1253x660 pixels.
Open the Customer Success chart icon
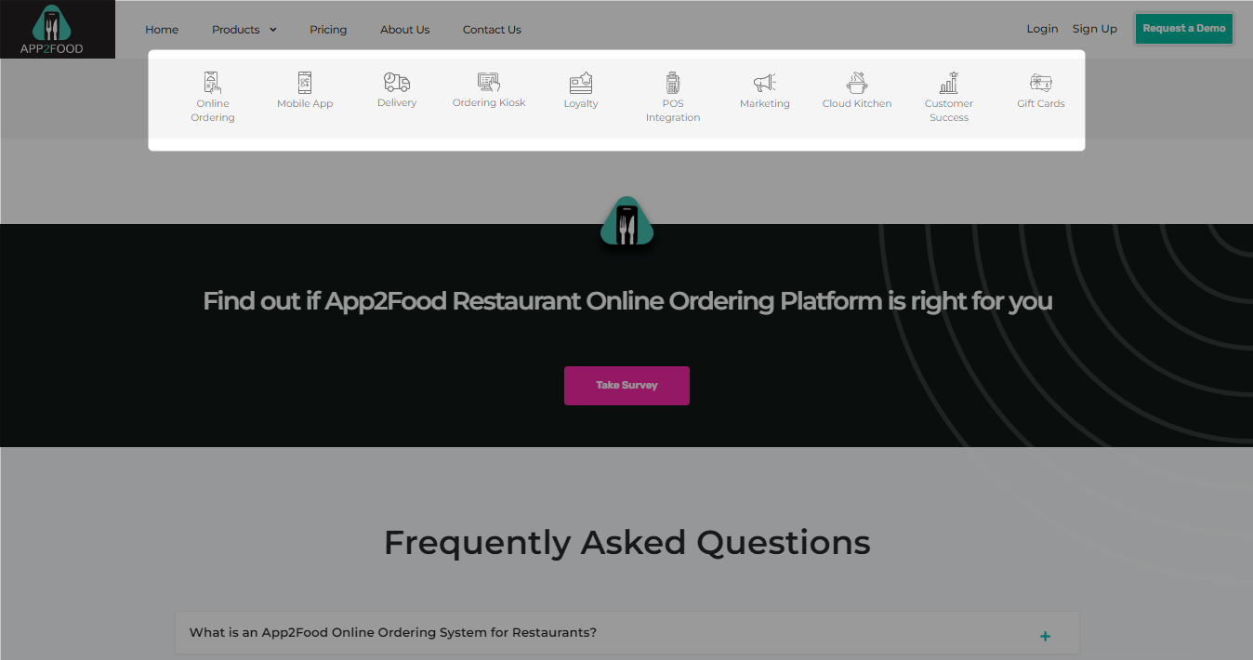(x=949, y=82)
